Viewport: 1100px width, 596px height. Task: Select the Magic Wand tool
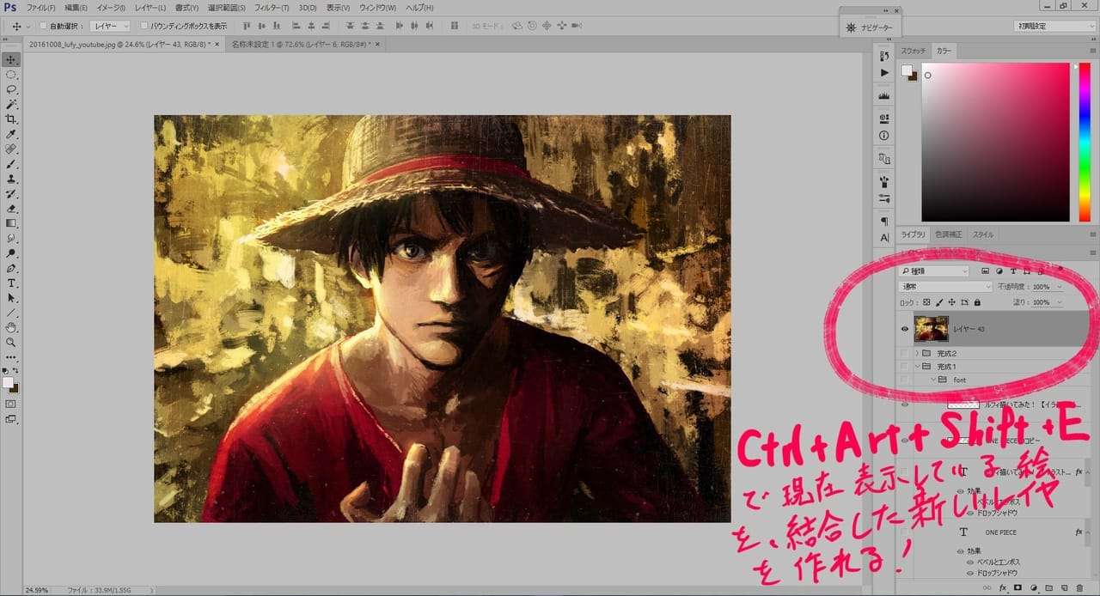(11, 104)
